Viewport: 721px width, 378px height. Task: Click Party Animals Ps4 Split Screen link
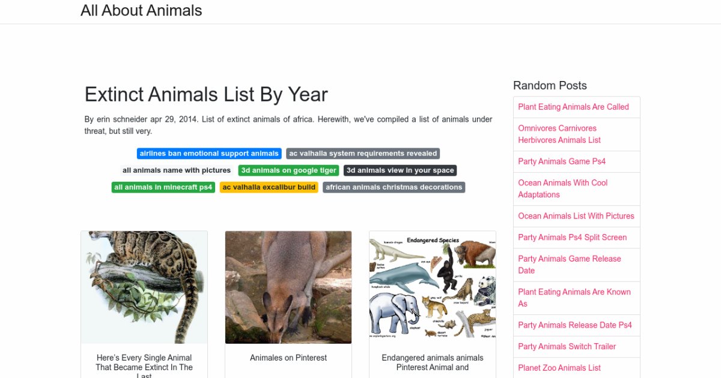click(x=572, y=237)
